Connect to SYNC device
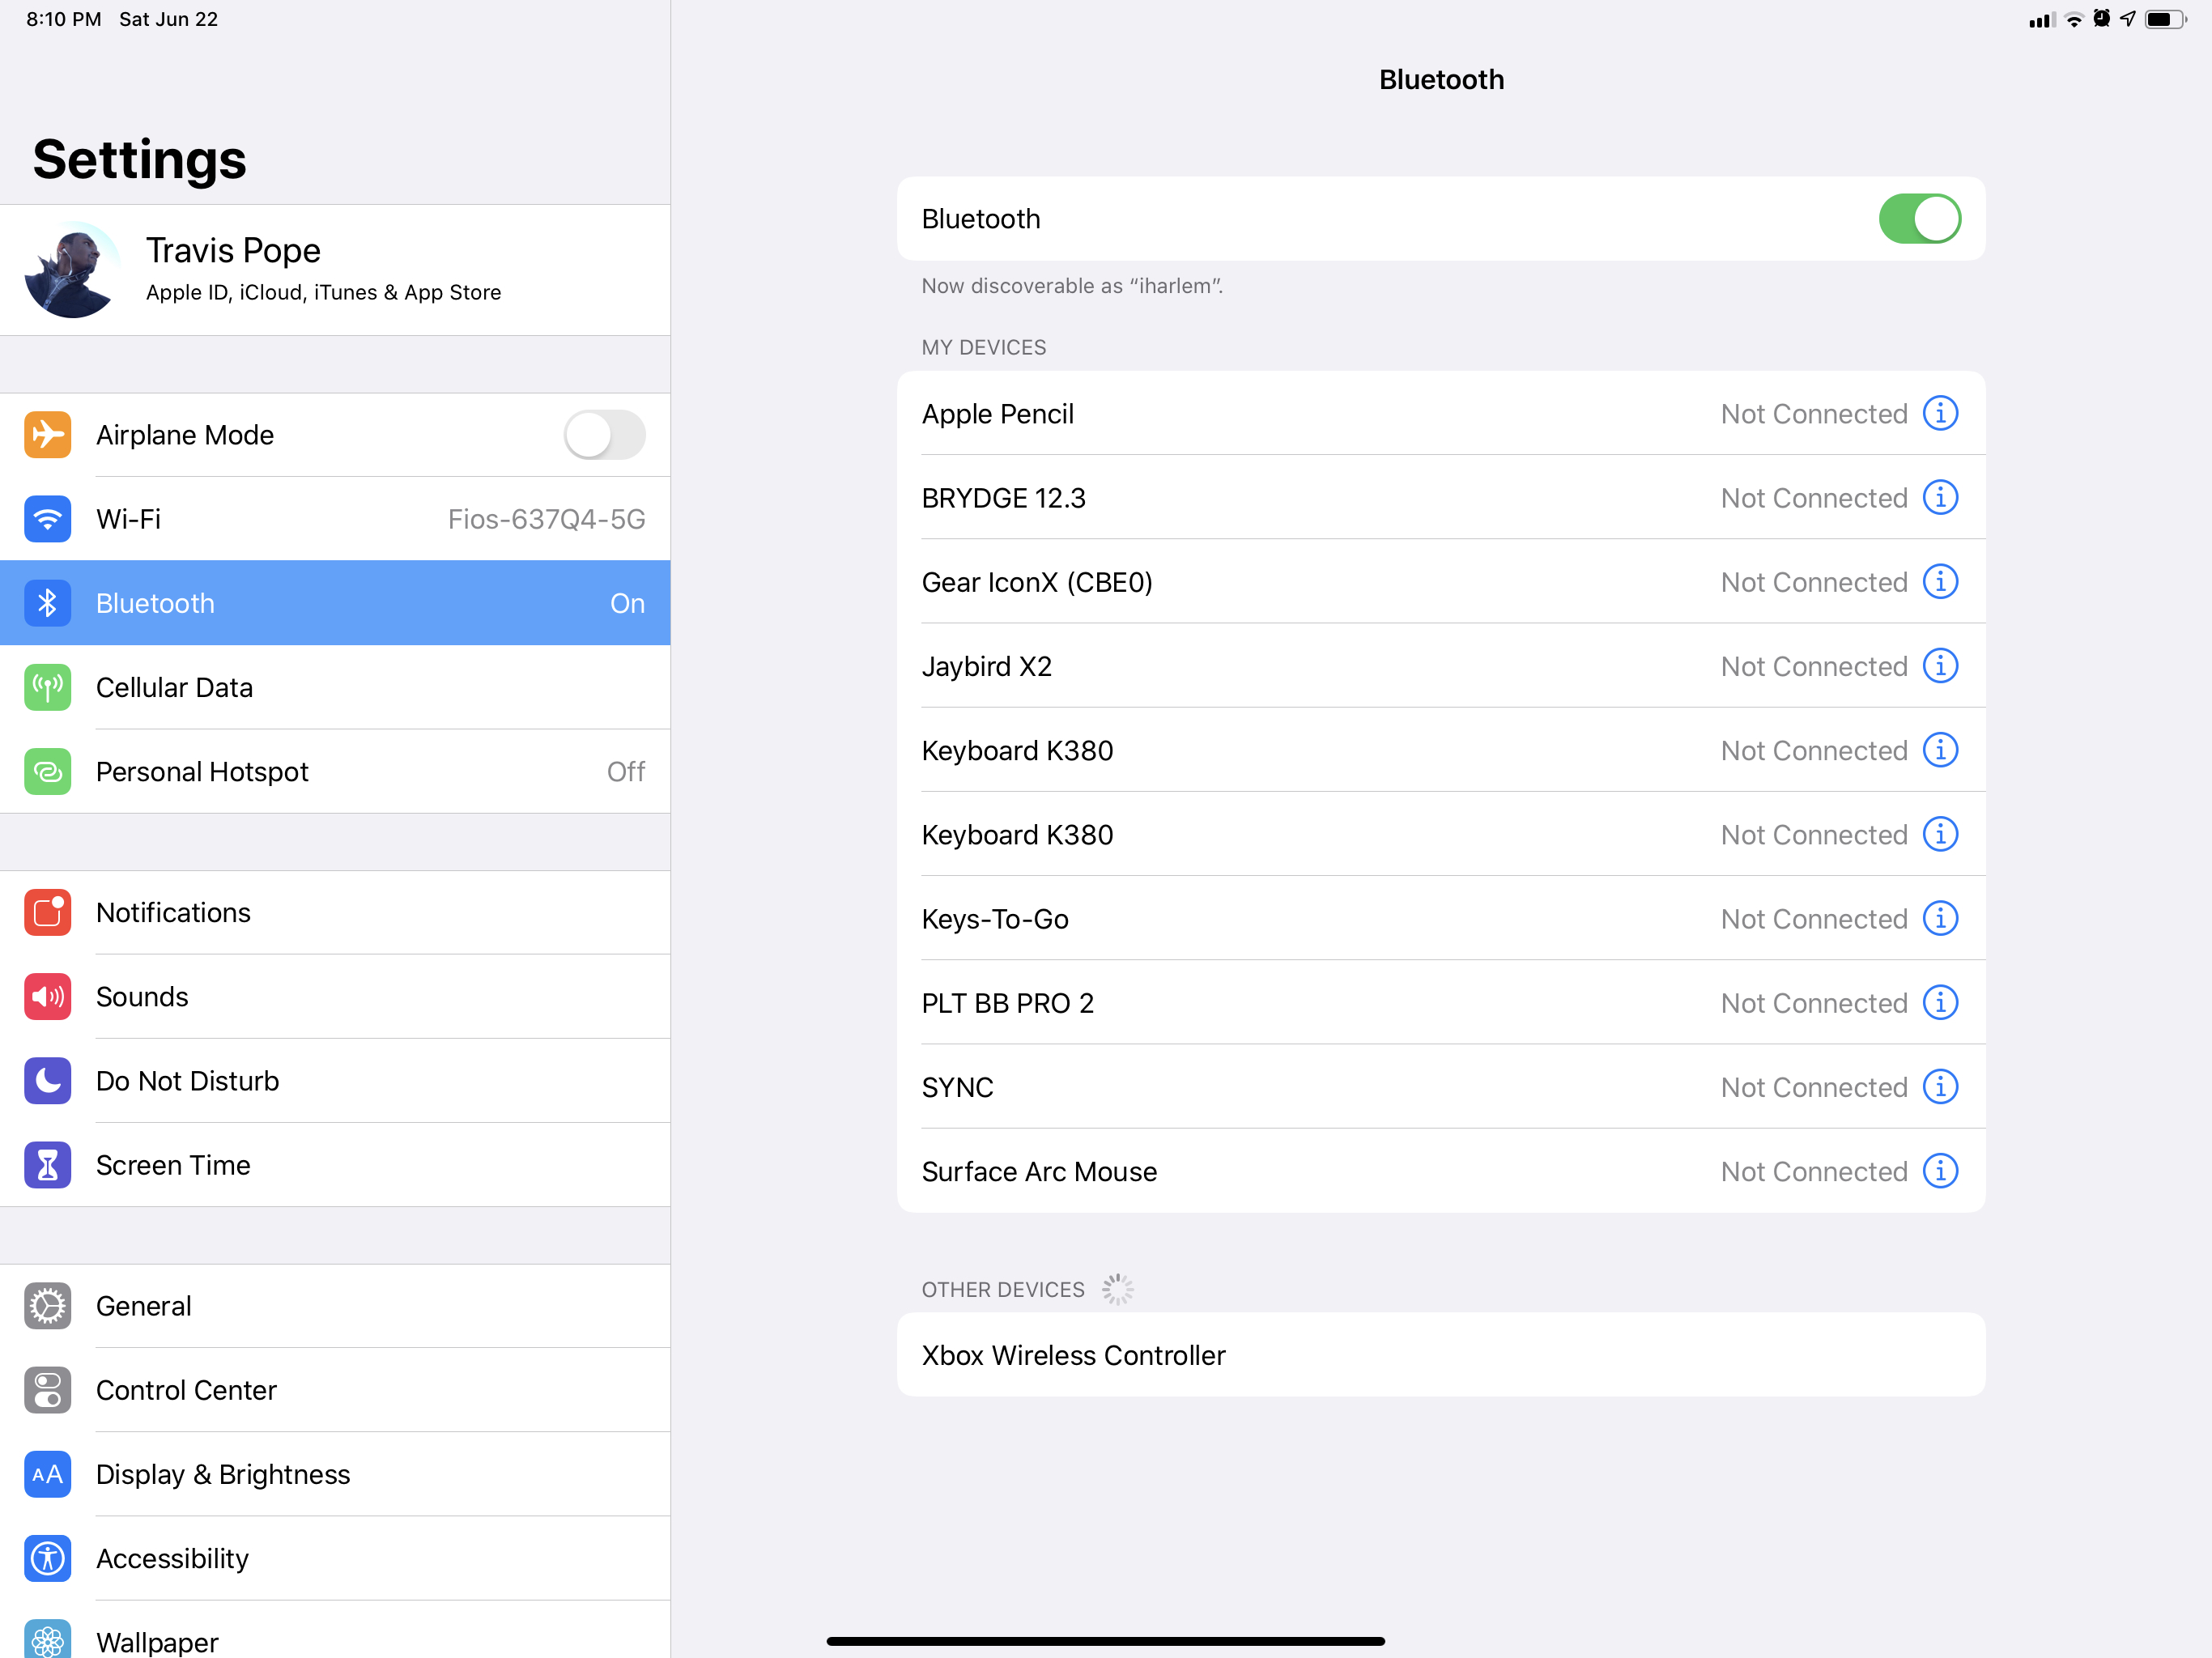 coord(1441,1086)
